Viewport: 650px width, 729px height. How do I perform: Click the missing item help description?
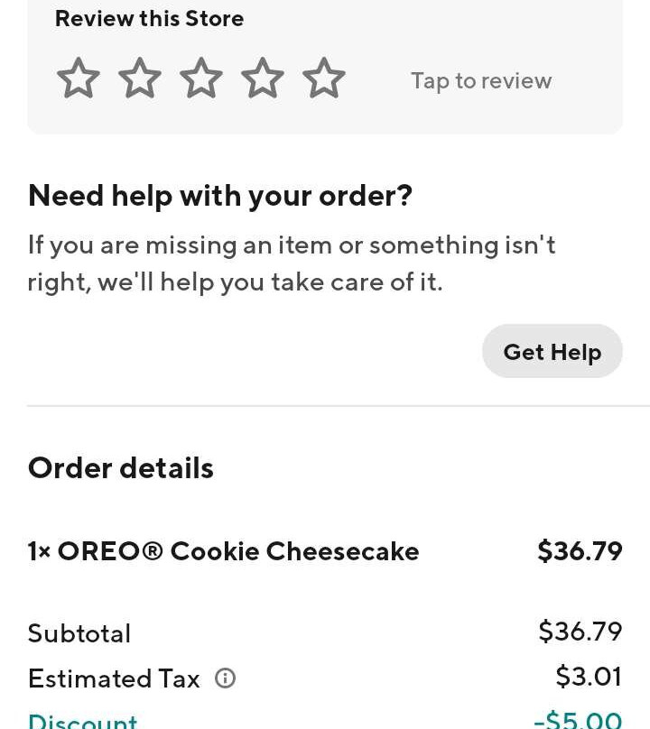[x=291, y=263]
